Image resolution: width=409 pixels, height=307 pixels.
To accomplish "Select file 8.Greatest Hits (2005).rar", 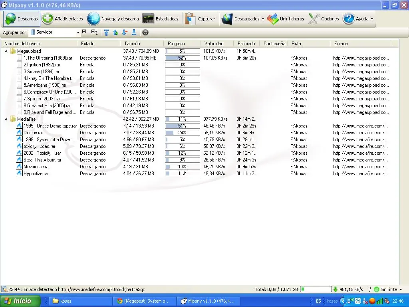I will (47, 106).
